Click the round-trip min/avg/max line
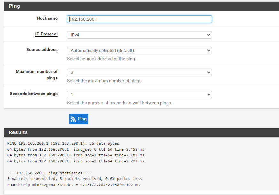279x195 pixels. click(x=73, y=185)
